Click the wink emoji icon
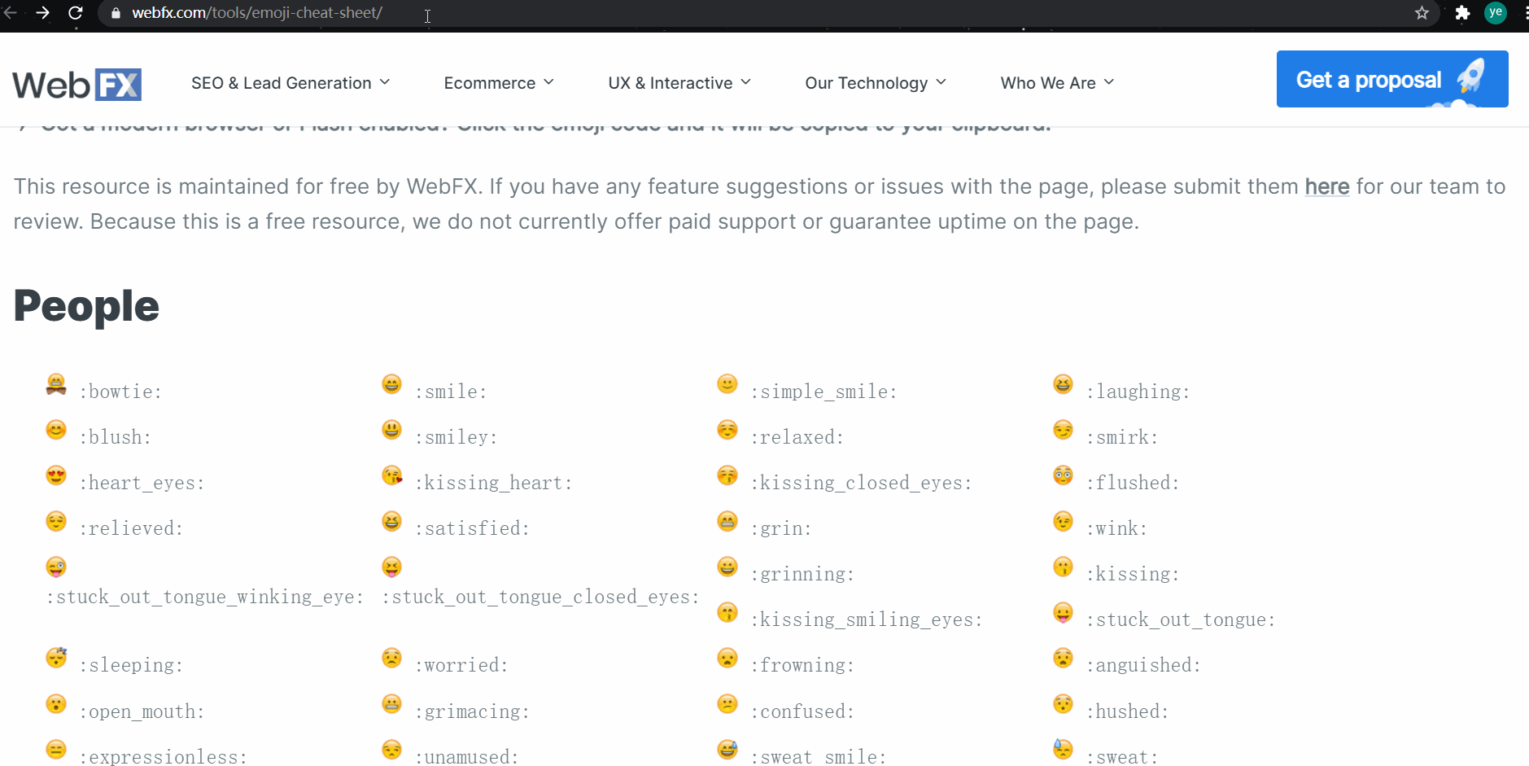This screenshot has height=766, width=1529. (1063, 521)
